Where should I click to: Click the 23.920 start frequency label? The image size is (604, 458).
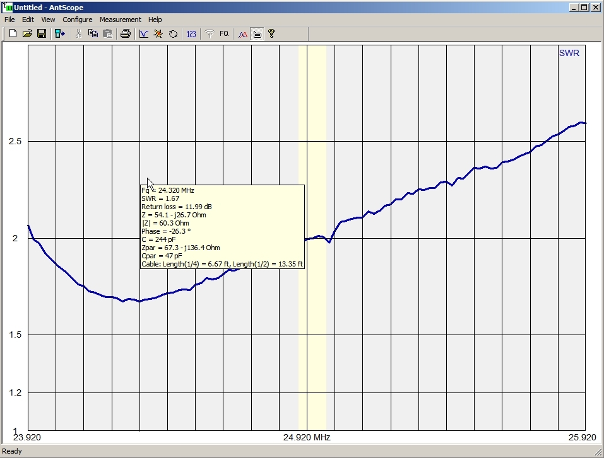pos(27,437)
